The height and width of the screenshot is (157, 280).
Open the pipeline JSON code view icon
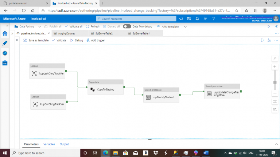[x=262, y=40]
